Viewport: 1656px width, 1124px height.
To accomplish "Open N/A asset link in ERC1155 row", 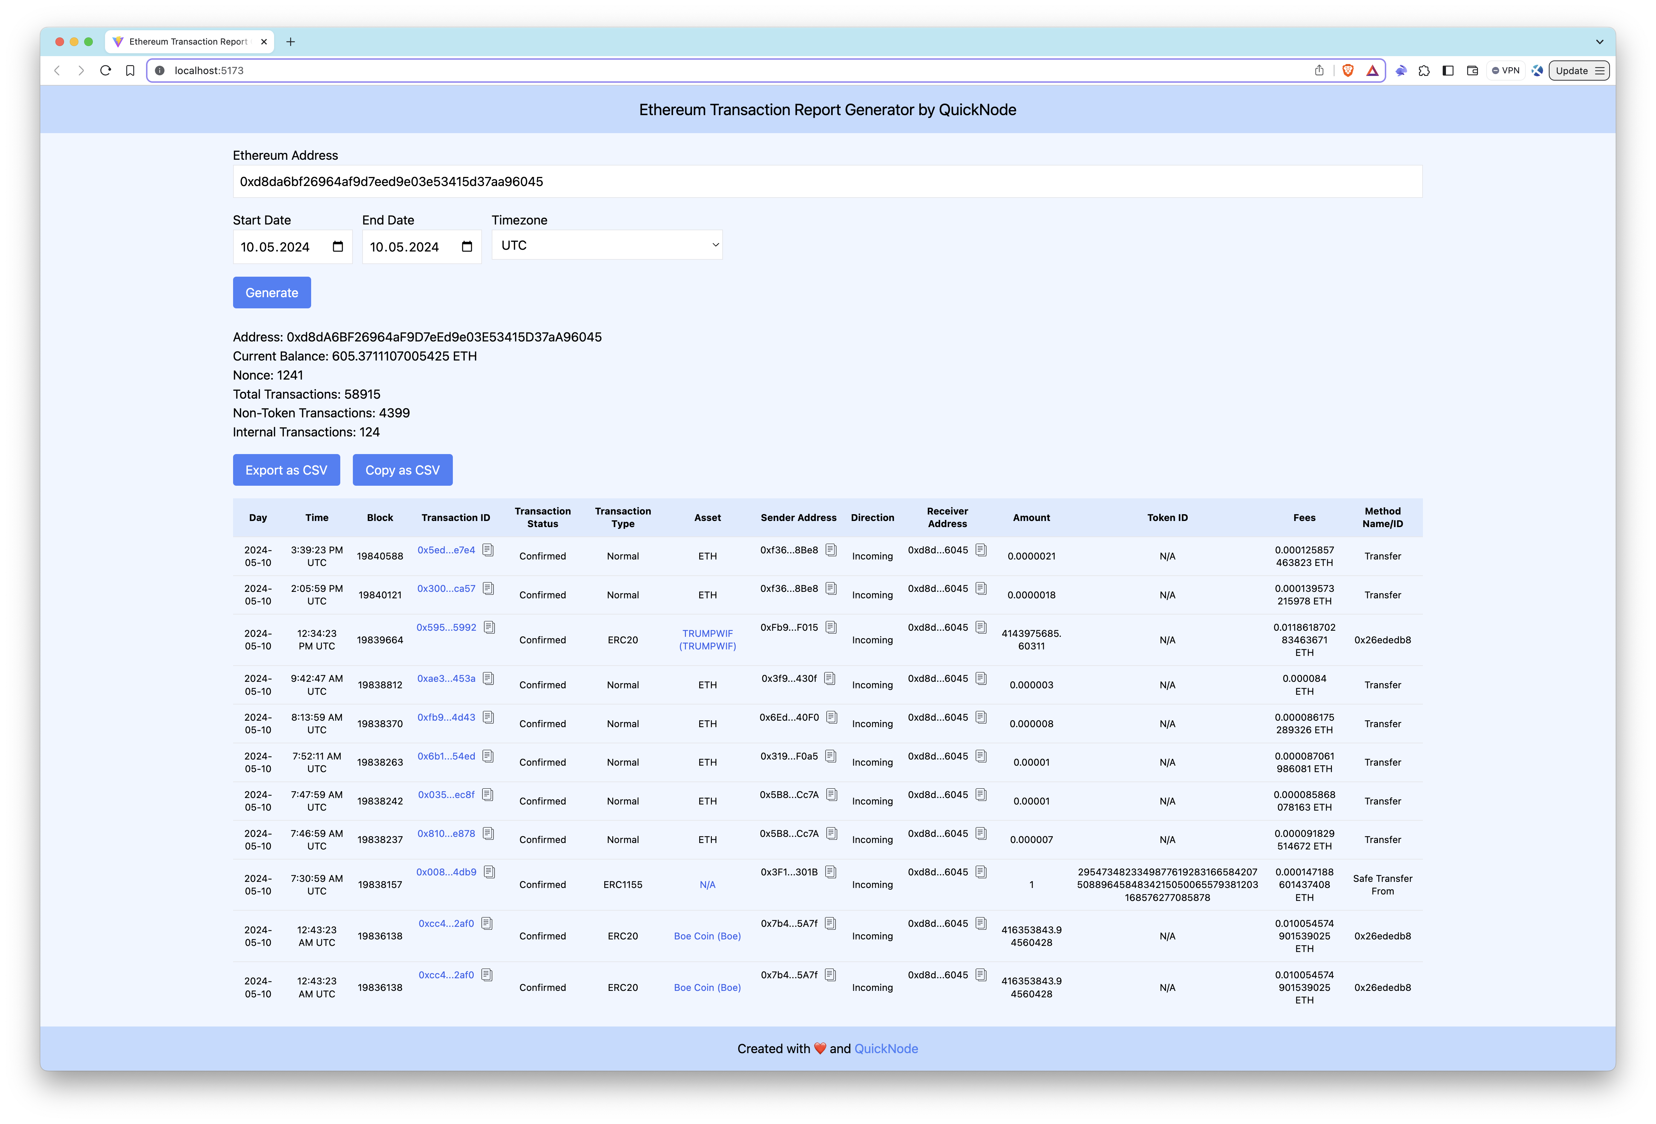I will 708,884.
